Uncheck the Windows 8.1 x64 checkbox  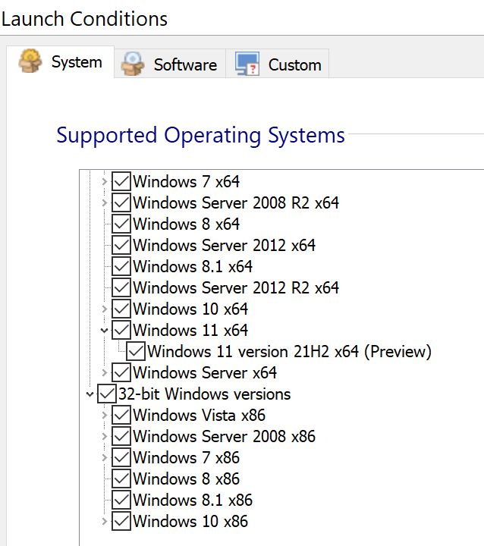(x=121, y=266)
